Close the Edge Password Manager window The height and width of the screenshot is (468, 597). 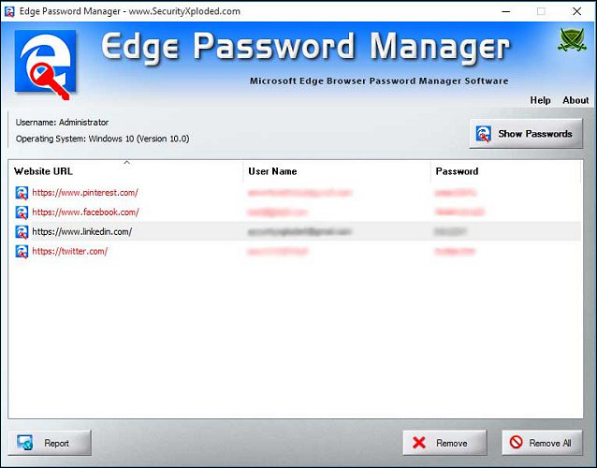[x=576, y=11]
